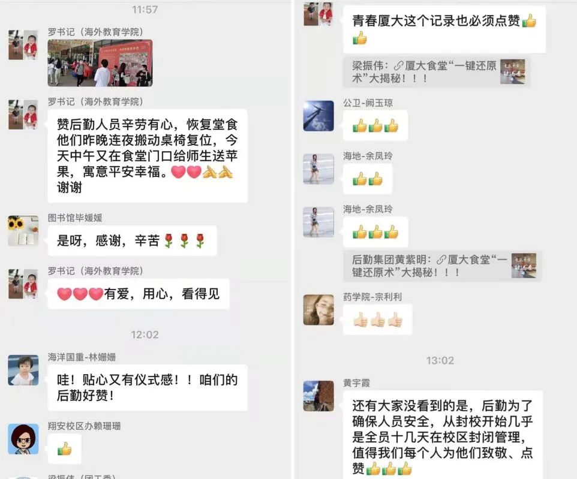Open 后勤集团黄紫明's quoted 厦大食堂 link
The image size is (577, 479).
(x=442, y=266)
